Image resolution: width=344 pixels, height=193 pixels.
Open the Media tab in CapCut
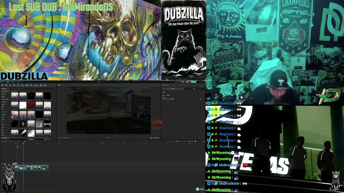tap(2, 85)
